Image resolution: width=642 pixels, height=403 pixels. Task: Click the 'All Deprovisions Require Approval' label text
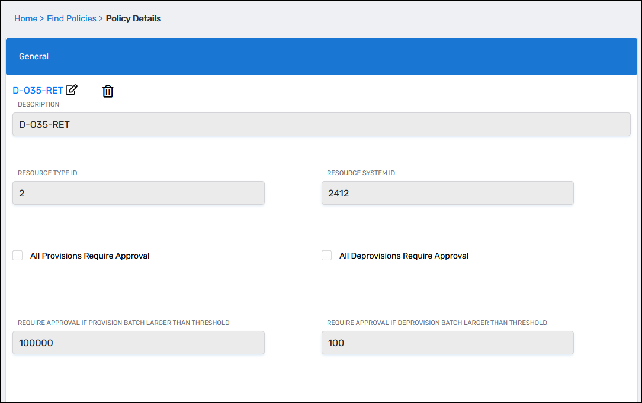pos(403,256)
